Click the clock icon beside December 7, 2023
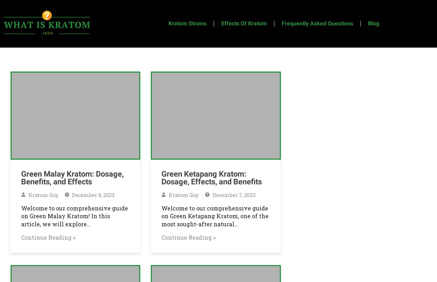This screenshot has height=282, width=437. (207, 195)
